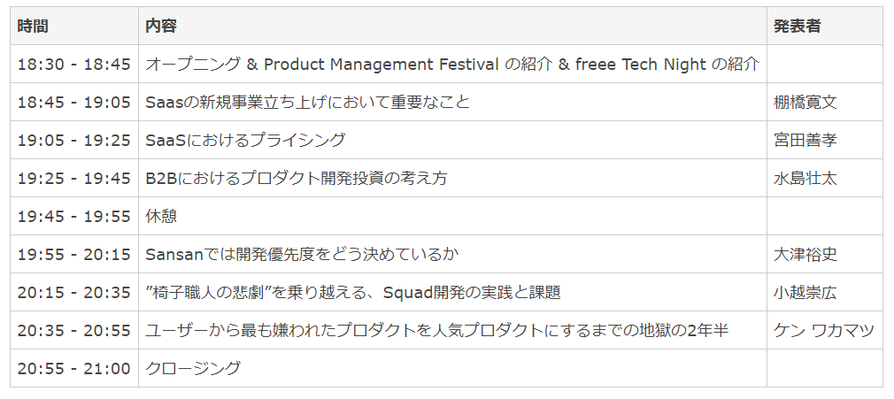Click the 時間 column header

coord(33,27)
